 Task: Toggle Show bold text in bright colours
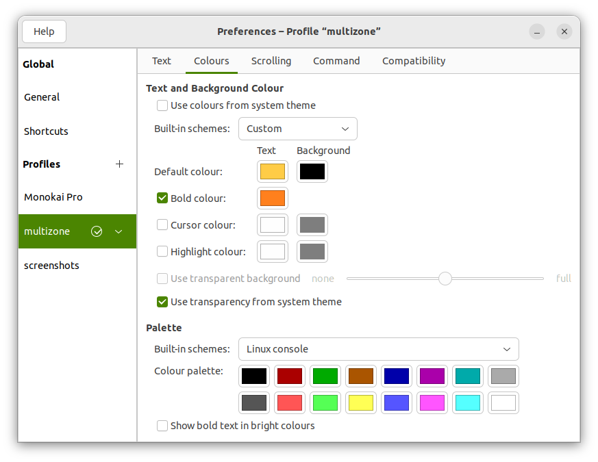tap(162, 426)
